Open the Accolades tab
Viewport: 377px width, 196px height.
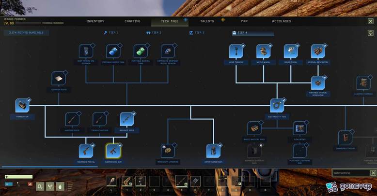point(282,21)
